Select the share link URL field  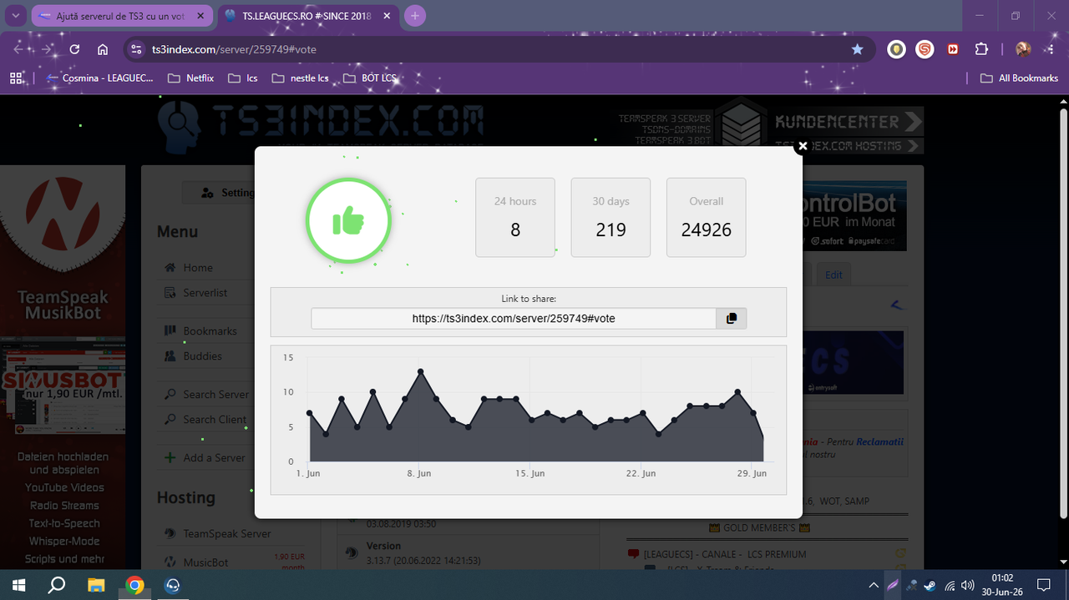point(514,318)
